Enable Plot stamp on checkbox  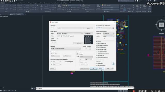point(97,55)
